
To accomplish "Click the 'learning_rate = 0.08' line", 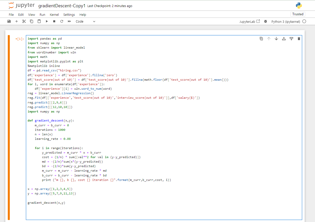I will click(x=53, y=139).
